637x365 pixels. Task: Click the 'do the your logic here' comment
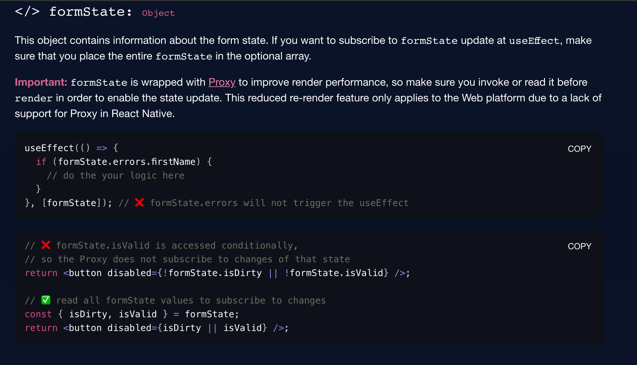point(116,175)
